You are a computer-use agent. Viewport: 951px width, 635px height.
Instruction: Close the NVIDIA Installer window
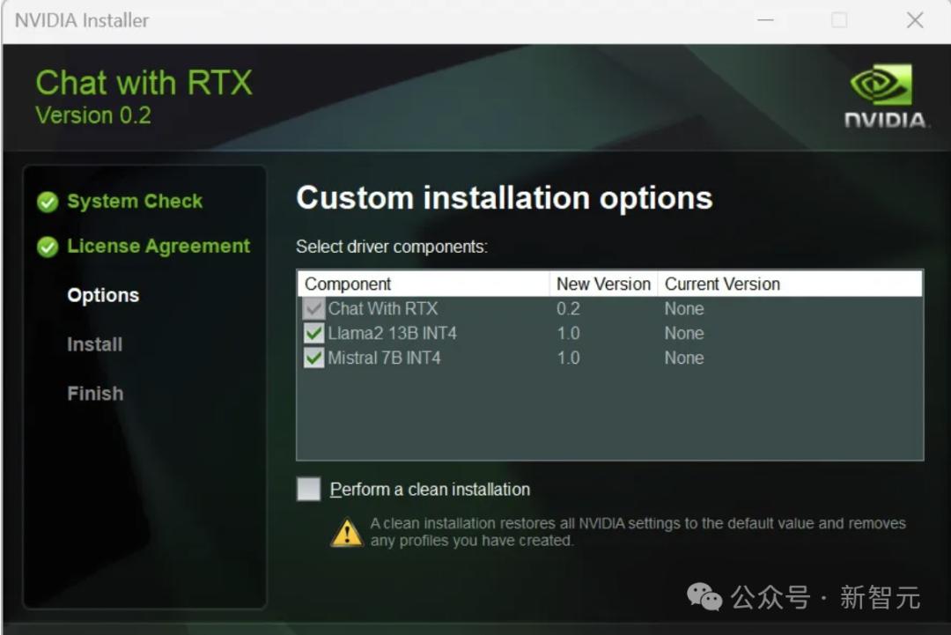point(915,20)
